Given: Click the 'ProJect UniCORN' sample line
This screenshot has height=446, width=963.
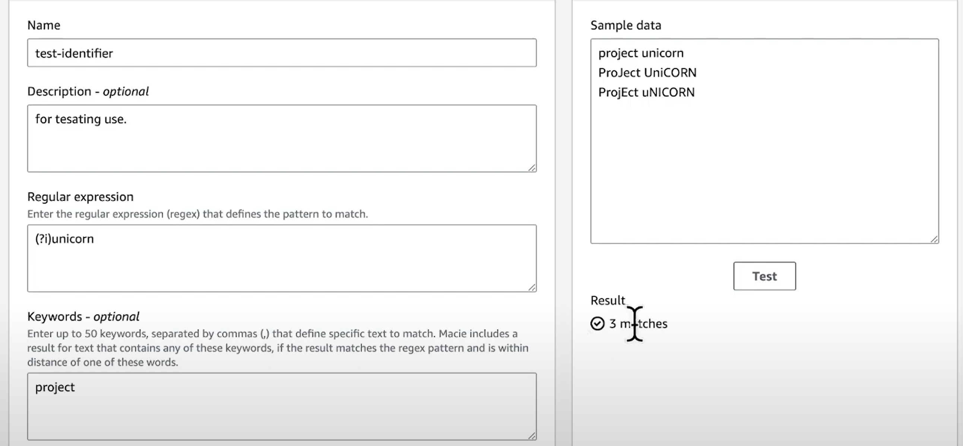Looking at the screenshot, I should pyautogui.click(x=647, y=73).
